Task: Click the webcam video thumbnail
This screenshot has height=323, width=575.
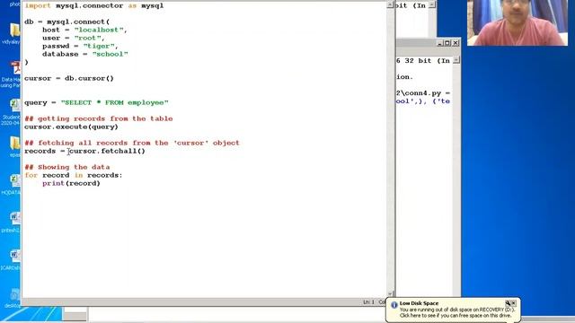Action: click(x=517, y=22)
